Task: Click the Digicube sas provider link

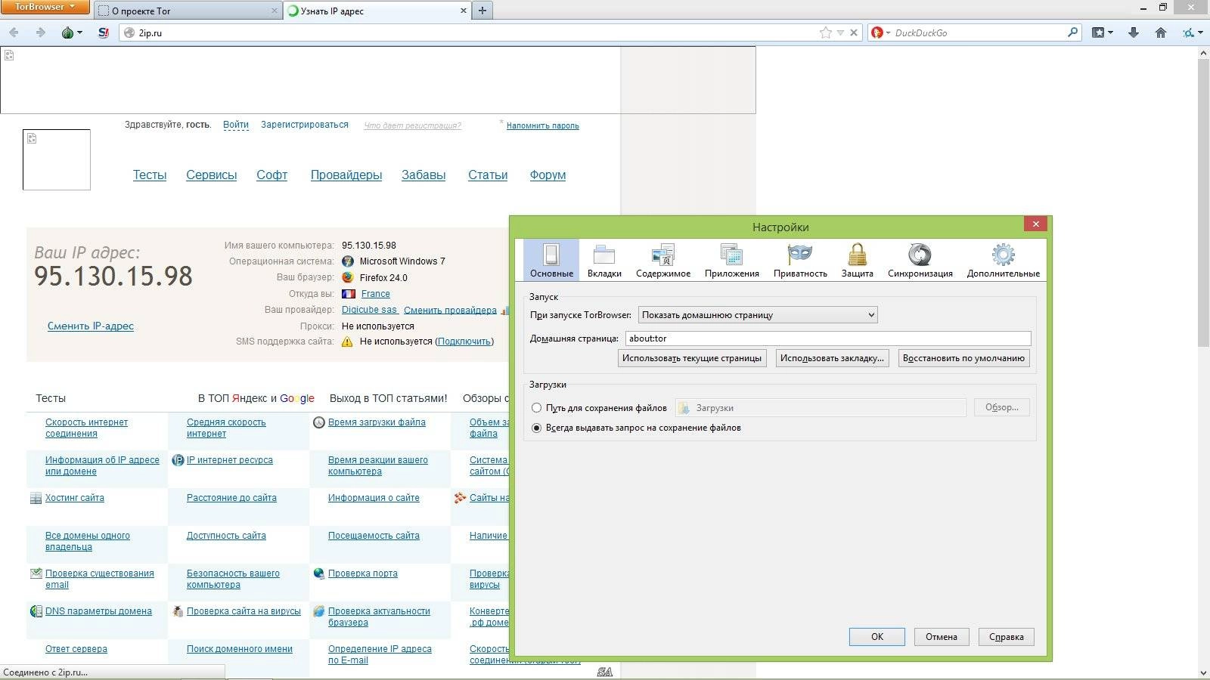Action: pos(369,310)
